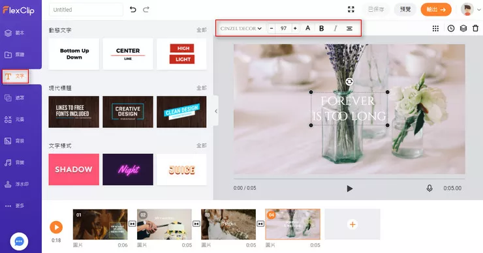Image resolution: width=483 pixels, height=253 pixels.
Task: Select the CREATIVE DESIGN title preset
Action: (x=128, y=112)
